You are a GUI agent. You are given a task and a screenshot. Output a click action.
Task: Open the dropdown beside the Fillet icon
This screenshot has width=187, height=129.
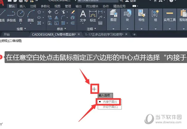pyautogui.click(x=67, y=18)
